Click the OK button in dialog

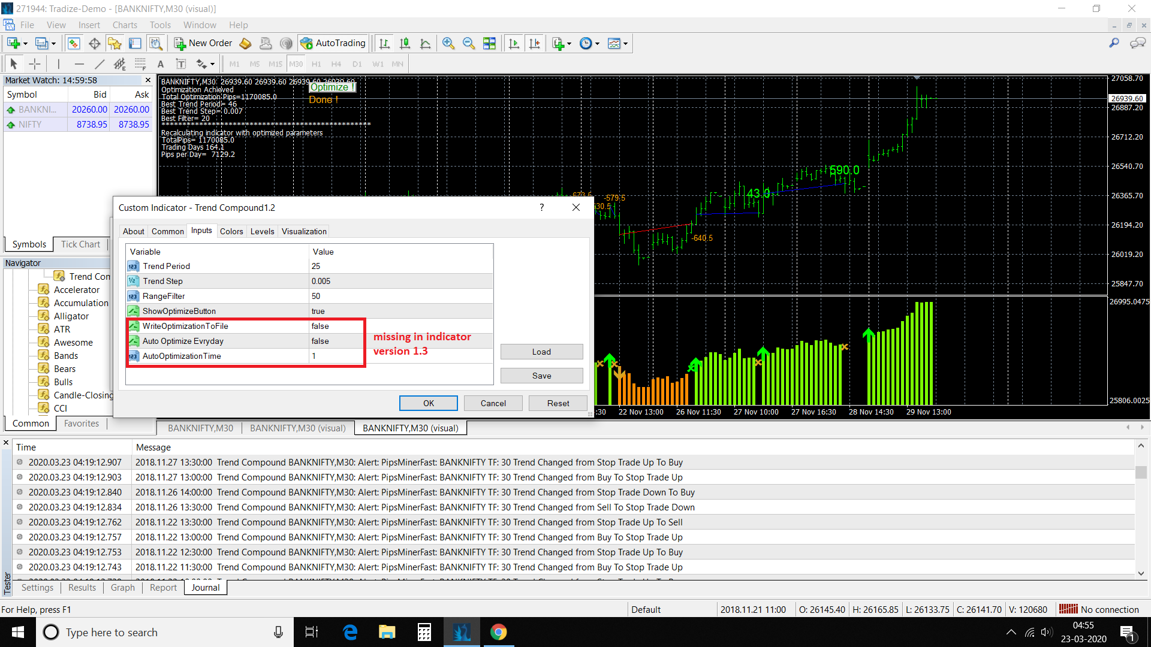pos(428,403)
